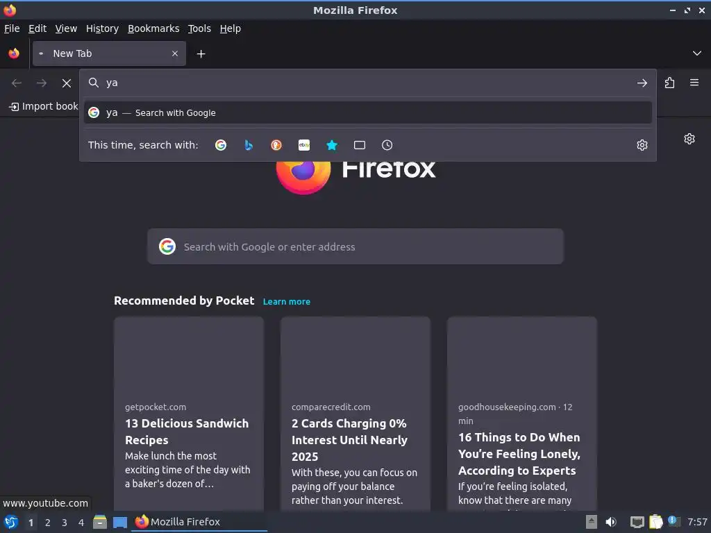This screenshot has height=533, width=711.
Task: Switch to workspace 2 in taskbar
Action: pyautogui.click(x=48, y=523)
